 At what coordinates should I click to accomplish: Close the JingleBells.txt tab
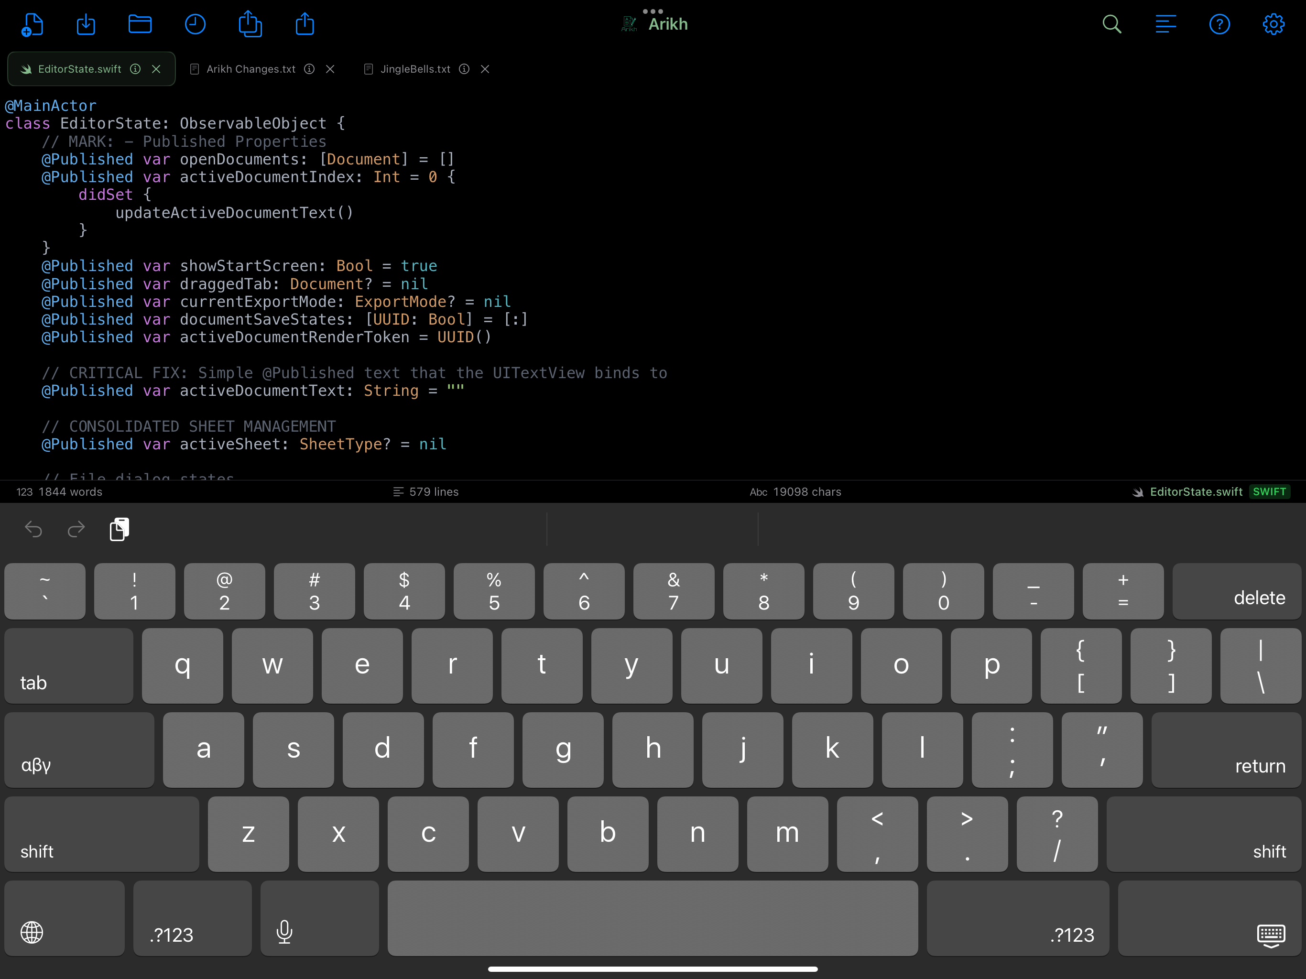click(485, 69)
